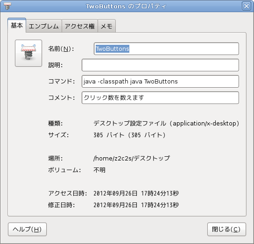Click the file type text application/x-desktop

(166, 123)
